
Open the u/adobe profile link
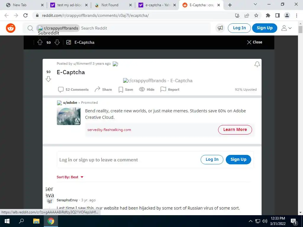tap(70, 103)
